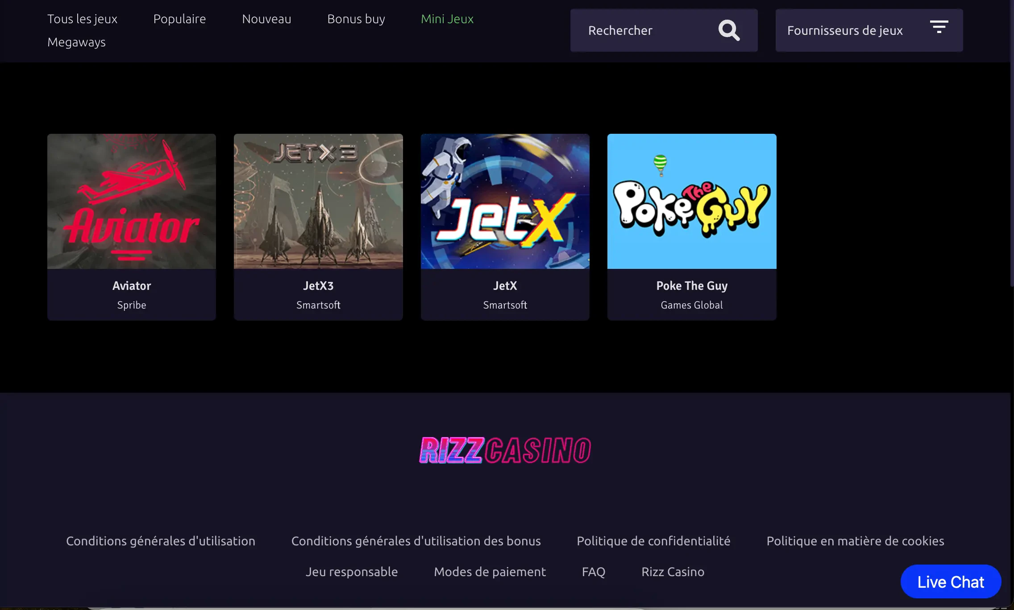Screen dimensions: 1014x610
Task: Expand the Fournisseurs de jeux dropdown
Action: click(x=844, y=30)
